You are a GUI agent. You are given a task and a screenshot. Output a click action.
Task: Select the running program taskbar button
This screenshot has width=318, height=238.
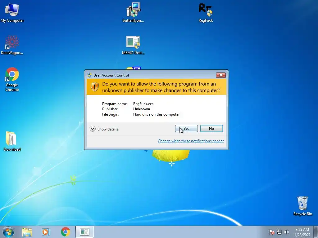click(84, 232)
